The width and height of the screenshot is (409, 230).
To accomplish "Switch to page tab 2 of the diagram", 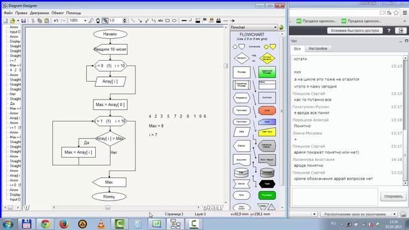I will [x=210, y=208].
